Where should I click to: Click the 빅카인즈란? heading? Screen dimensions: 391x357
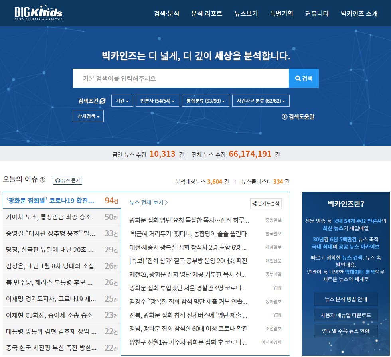pyautogui.click(x=346, y=204)
